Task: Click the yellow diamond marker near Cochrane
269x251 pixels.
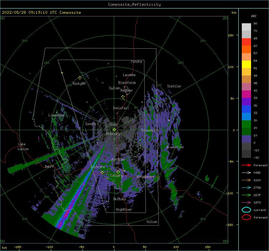Action: (102, 173)
